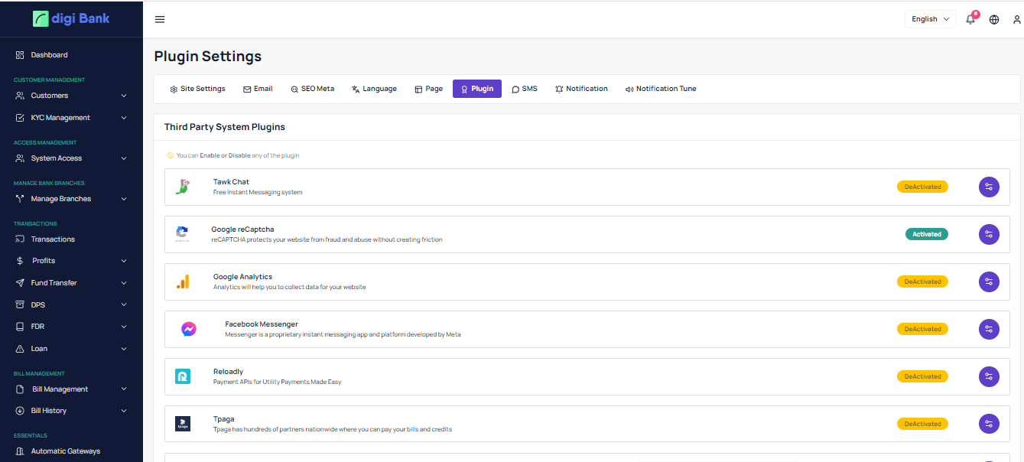This screenshot has width=1024, height=462.
Task: Open Automatic Gateways in sidebar
Action: 65,451
